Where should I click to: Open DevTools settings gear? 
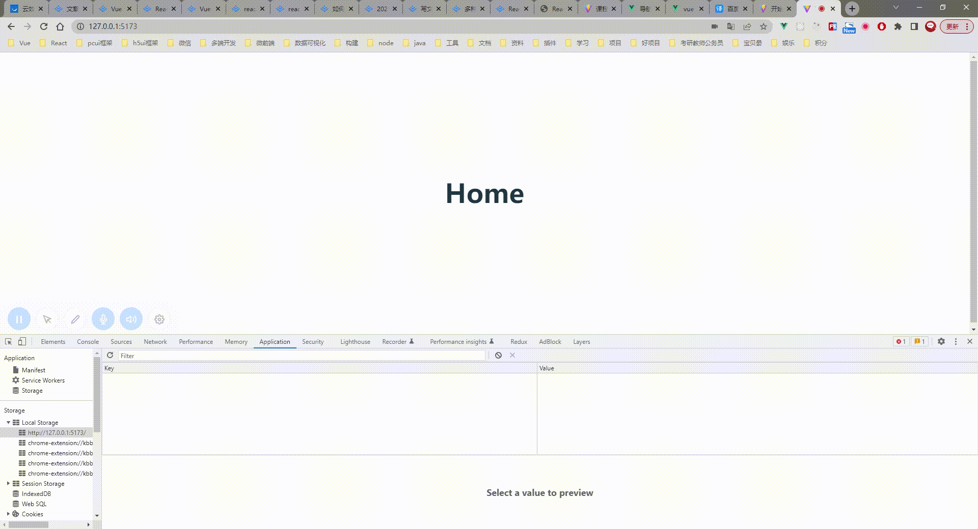pyautogui.click(x=941, y=341)
